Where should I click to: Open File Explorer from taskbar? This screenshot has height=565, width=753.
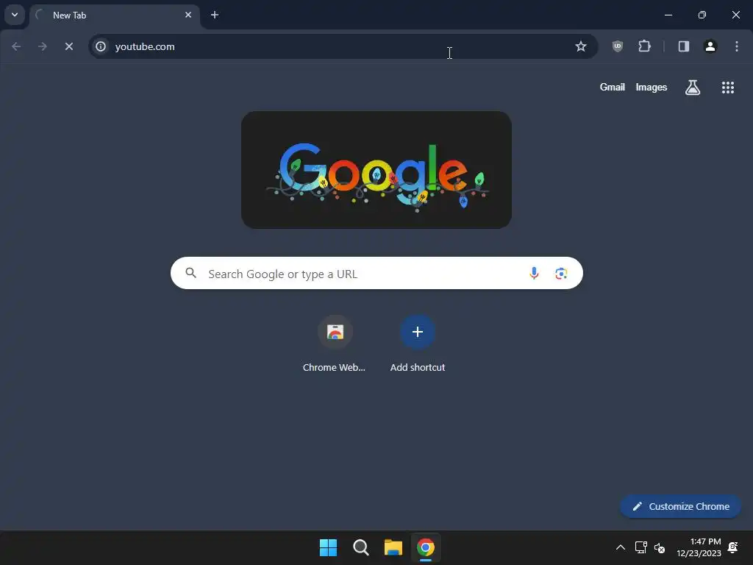click(393, 547)
